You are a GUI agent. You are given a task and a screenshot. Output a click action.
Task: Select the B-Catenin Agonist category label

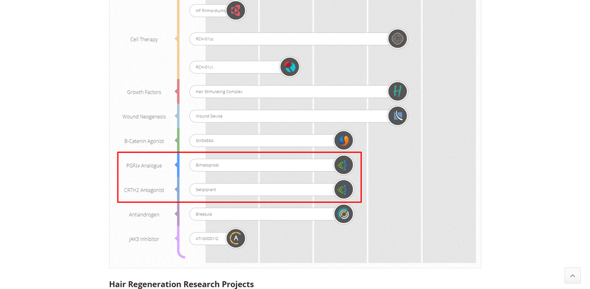coord(144,142)
